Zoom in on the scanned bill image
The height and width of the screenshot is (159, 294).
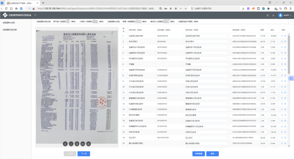[65, 143]
